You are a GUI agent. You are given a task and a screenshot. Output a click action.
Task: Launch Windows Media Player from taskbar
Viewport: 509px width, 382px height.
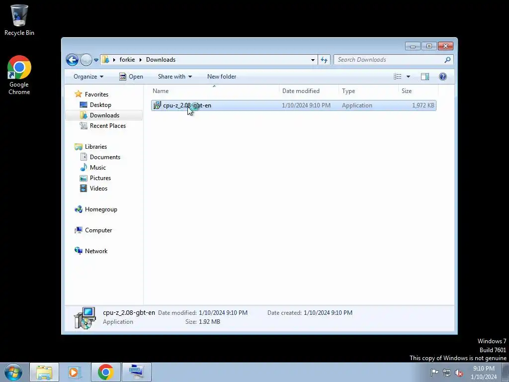[x=75, y=372]
